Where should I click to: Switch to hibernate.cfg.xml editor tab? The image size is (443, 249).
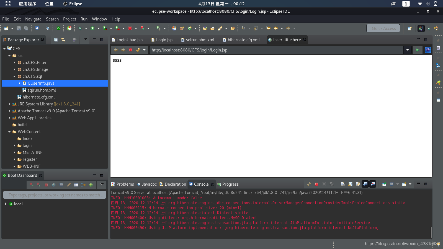(x=241, y=40)
